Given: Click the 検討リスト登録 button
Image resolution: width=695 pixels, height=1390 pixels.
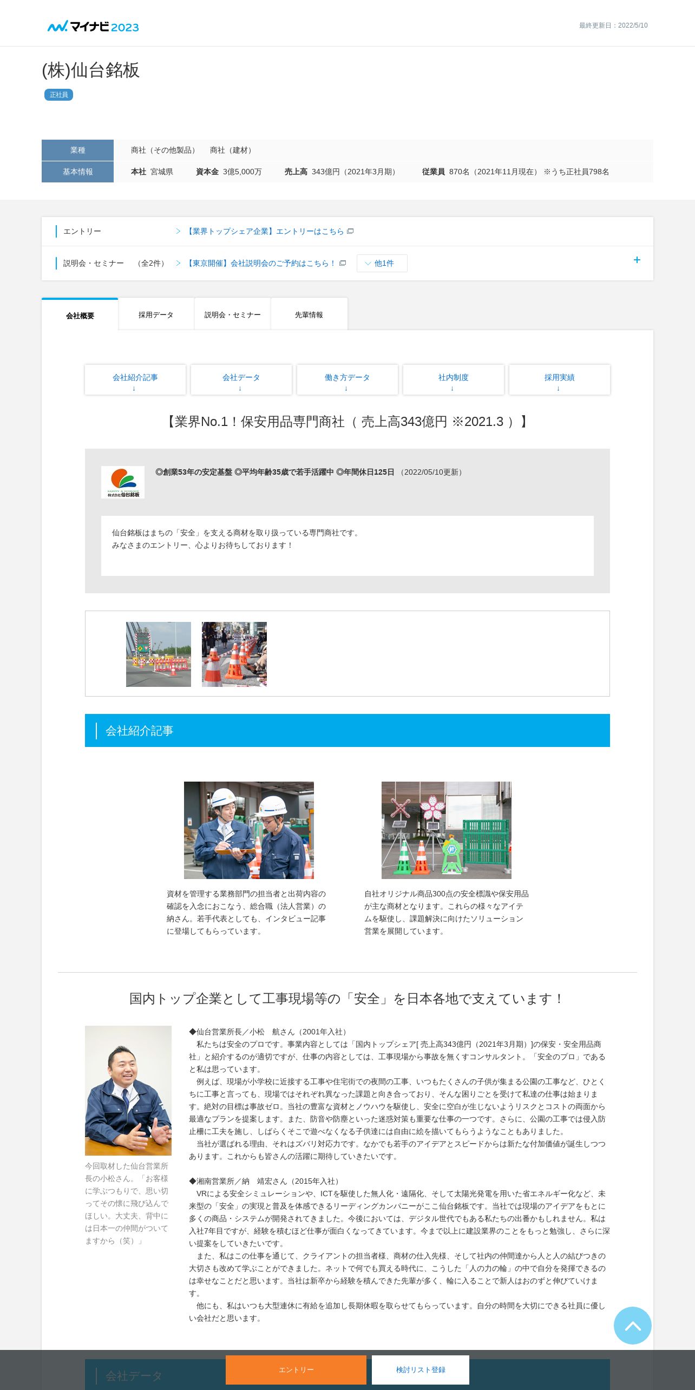Looking at the screenshot, I should 421,1369.
